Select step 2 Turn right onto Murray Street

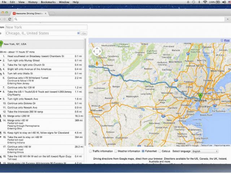click(42, 61)
